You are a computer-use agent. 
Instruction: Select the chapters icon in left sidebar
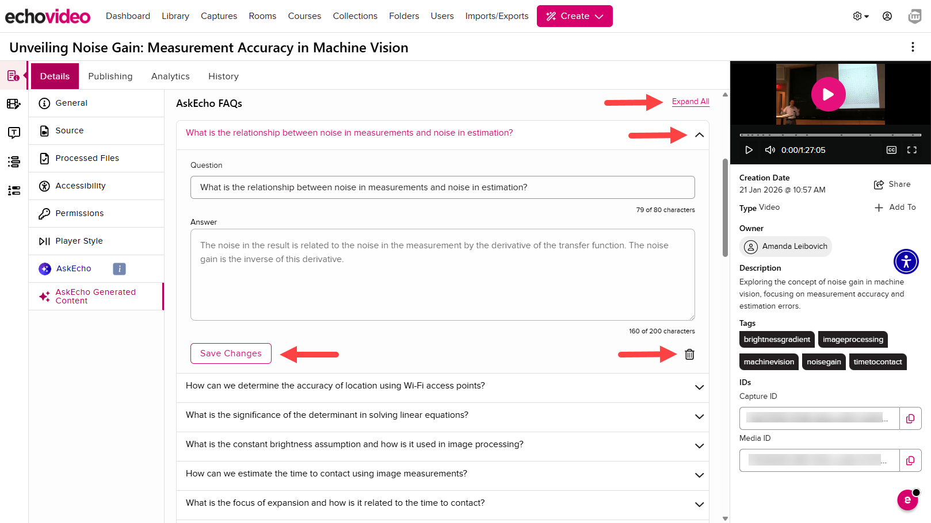coord(14,162)
